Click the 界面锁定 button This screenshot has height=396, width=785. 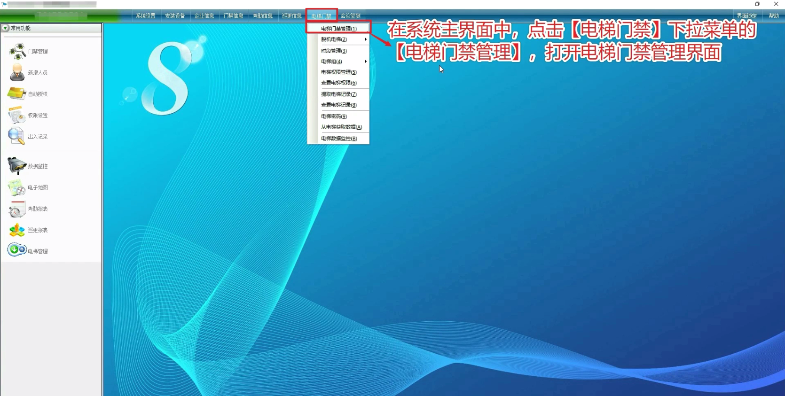point(746,16)
